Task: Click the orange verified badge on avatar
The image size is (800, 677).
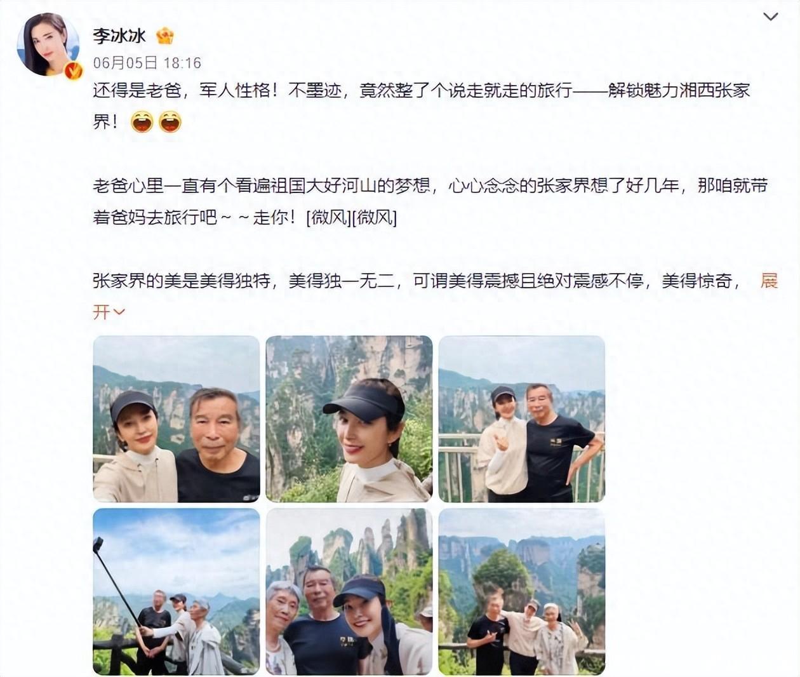Action: [x=73, y=69]
